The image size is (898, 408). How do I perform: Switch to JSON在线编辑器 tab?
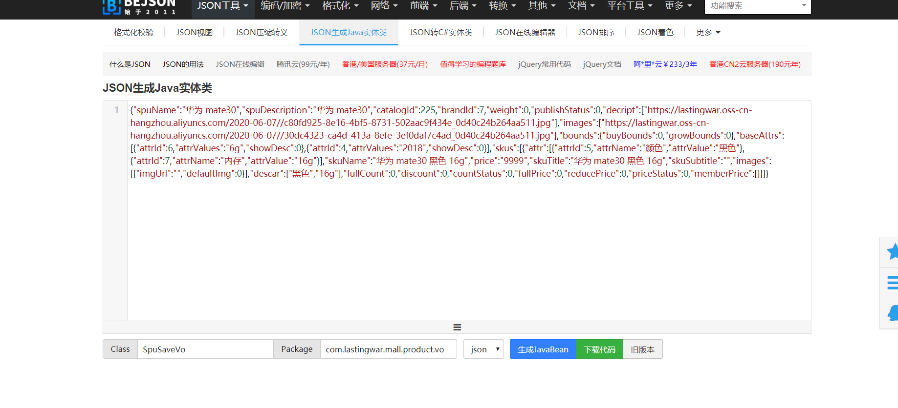point(525,32)
